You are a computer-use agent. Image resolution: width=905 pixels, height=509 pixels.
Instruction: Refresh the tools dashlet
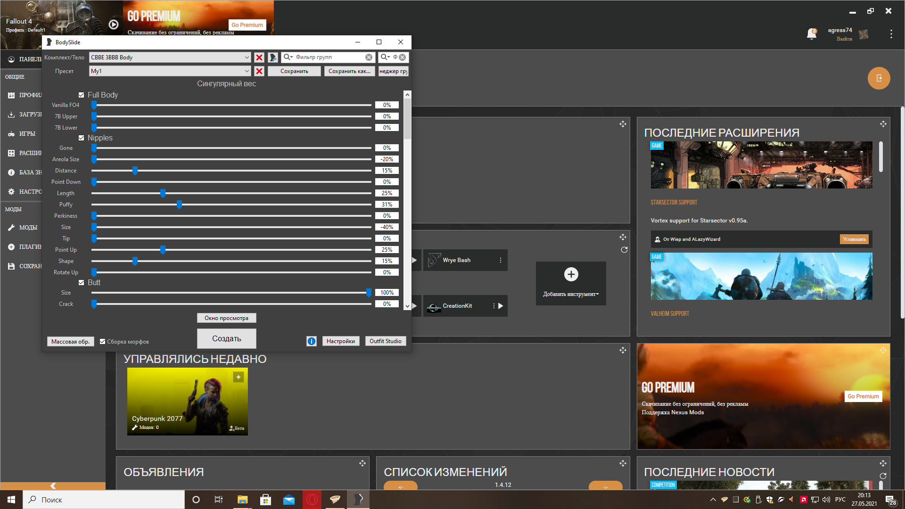624,250
